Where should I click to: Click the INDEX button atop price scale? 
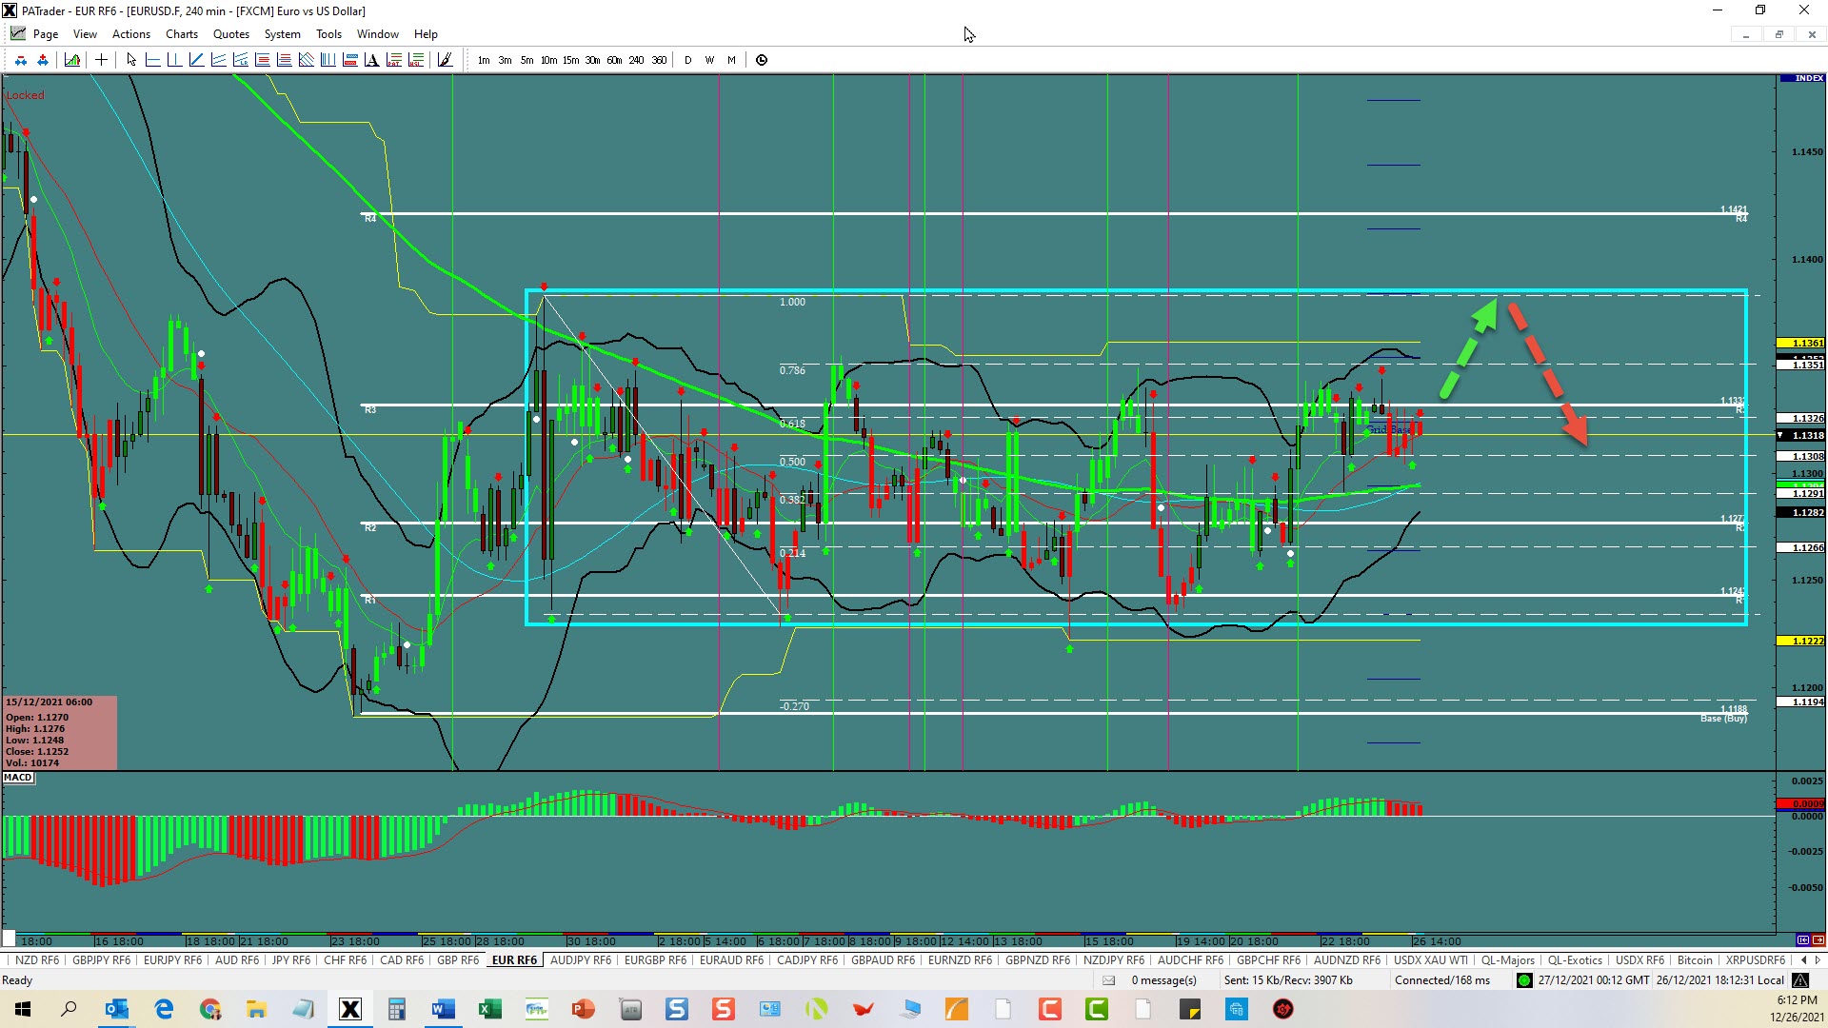point(1802,78)
